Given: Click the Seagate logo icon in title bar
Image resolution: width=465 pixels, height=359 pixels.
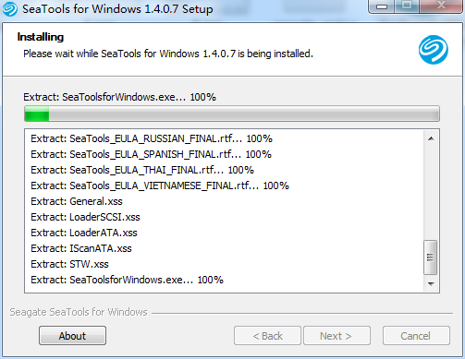Looking at the screenshot, I should [9, 9].
